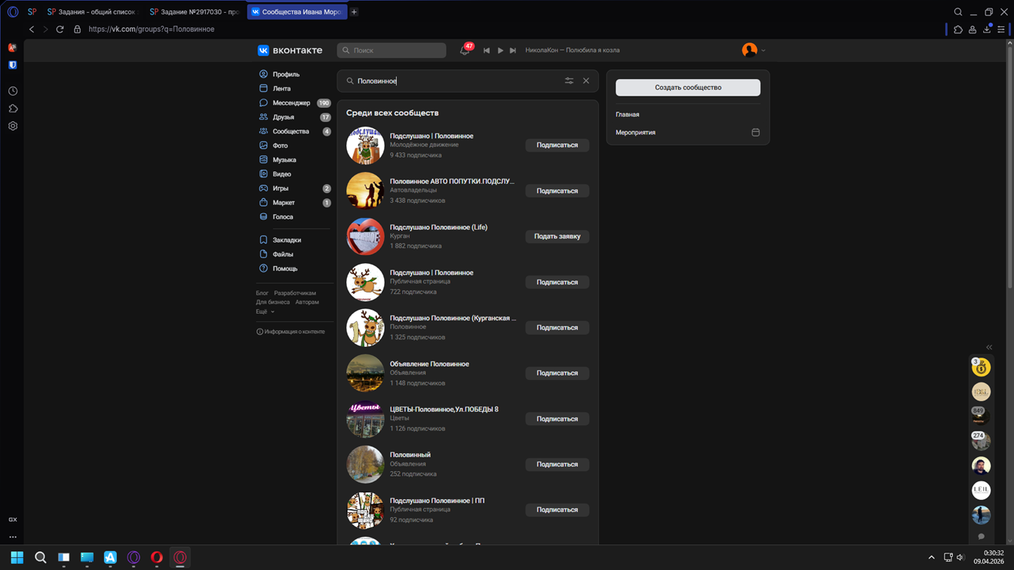Play the current music track

tap(500, 51)
